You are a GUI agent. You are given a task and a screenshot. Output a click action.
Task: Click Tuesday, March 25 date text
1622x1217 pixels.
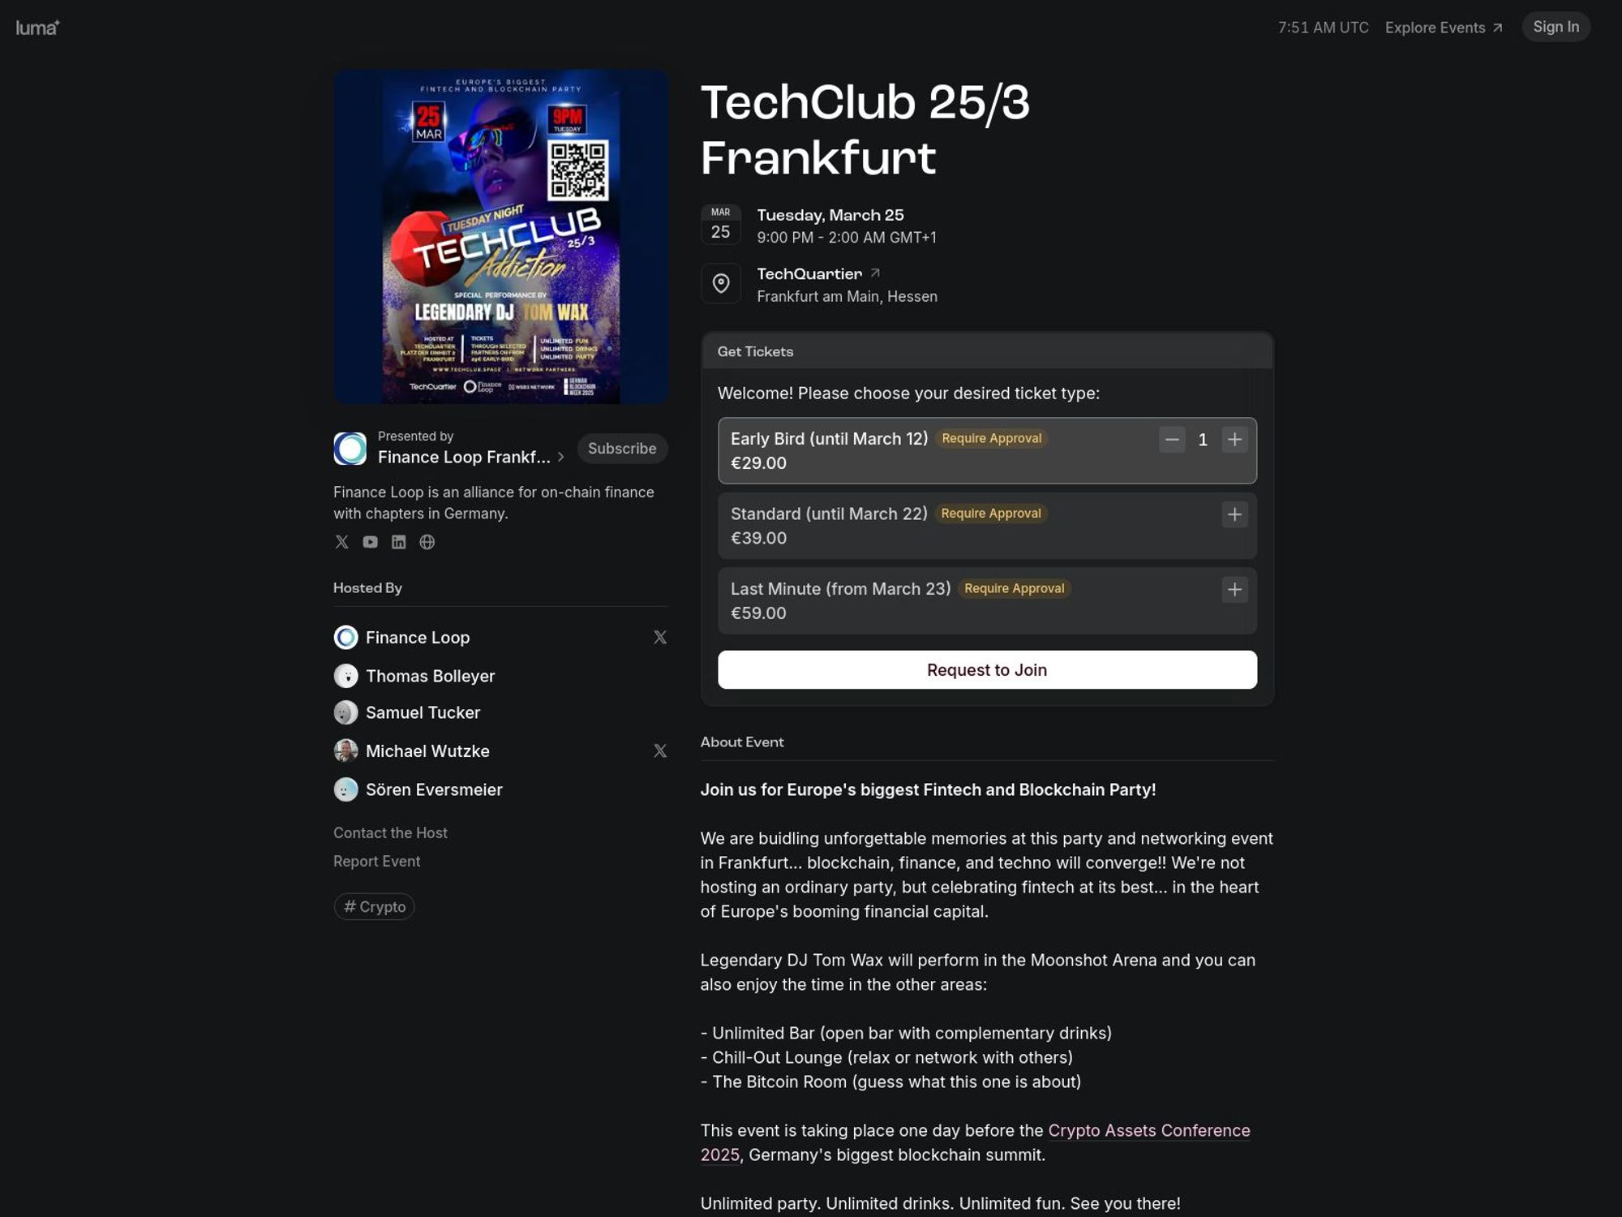tap(830, 215)
